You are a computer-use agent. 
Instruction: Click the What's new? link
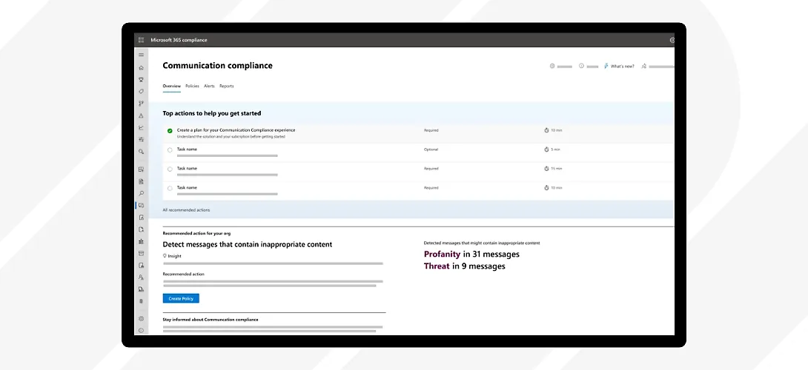click(623, 67)
